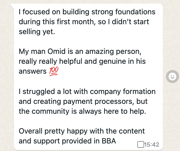The width and height of the screenshot is (180, 151).
Task: Click the line 'I focused on building strong foundations'
Action: (87, 12)
